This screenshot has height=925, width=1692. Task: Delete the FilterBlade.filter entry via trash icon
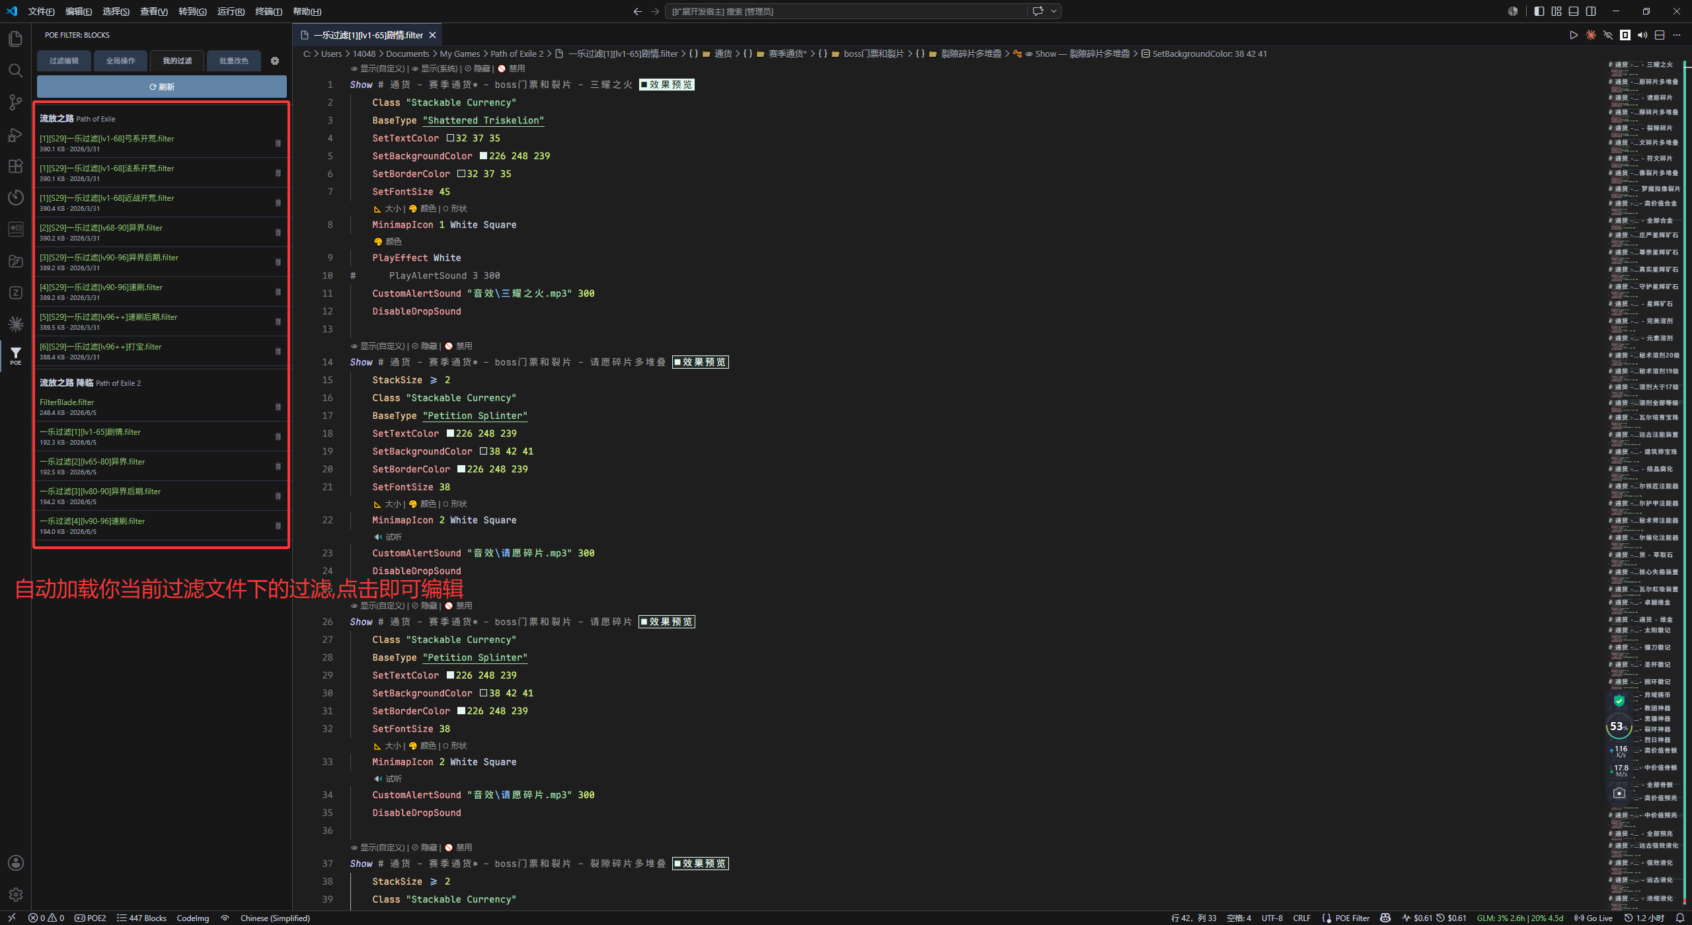tap(278, 407)
